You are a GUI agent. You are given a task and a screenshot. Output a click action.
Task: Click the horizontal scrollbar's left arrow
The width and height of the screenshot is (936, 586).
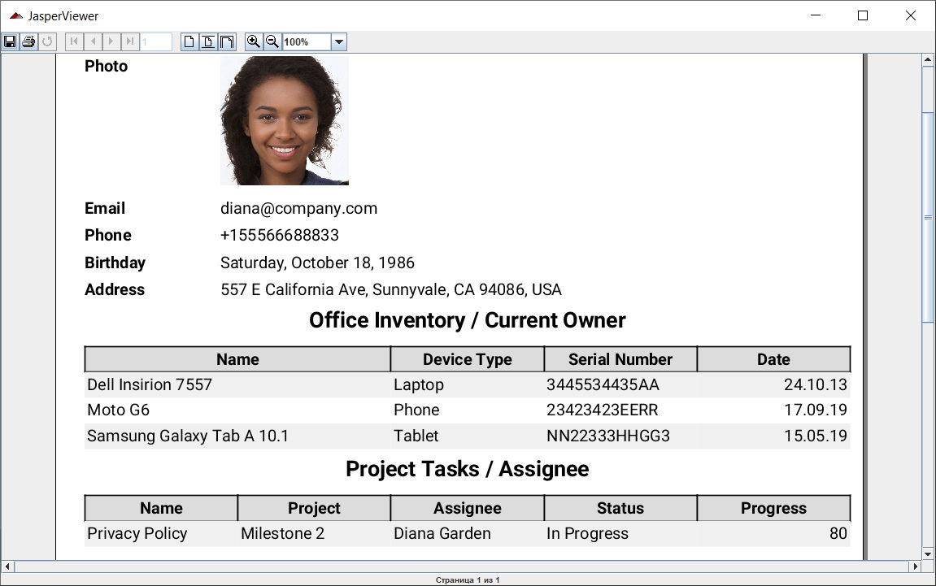[x=7, y=568]
